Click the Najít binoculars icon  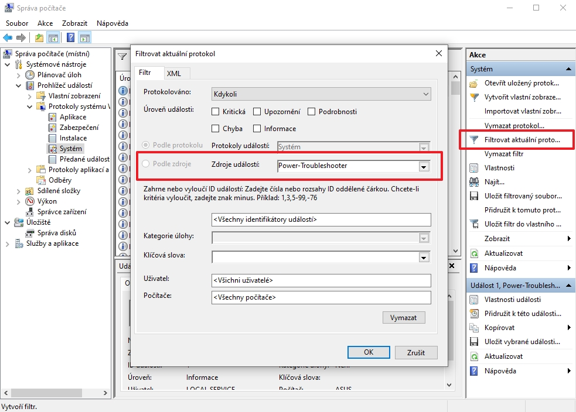click(x=474, y=182)
